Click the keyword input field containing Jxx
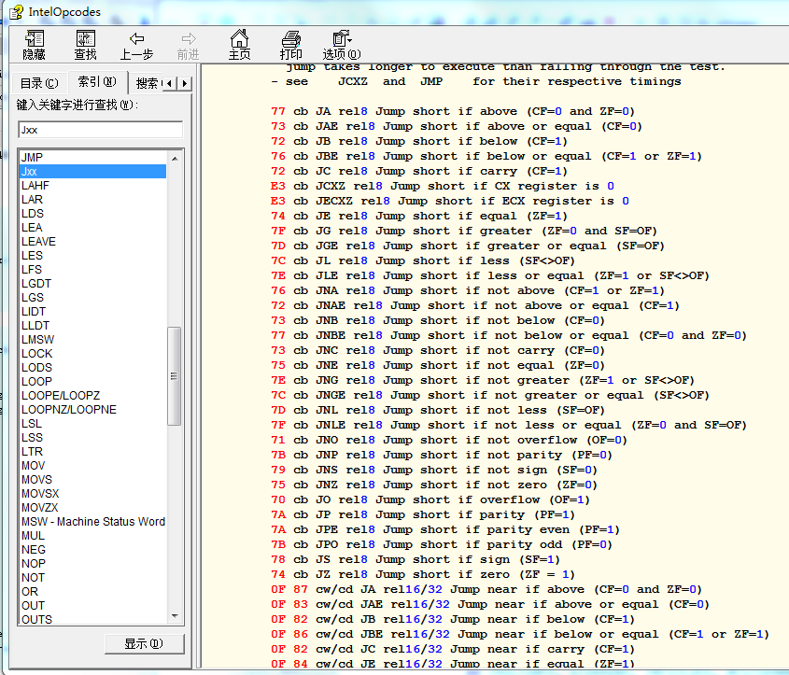This screenshot has width=789, height=675. (x=101, y=130)
